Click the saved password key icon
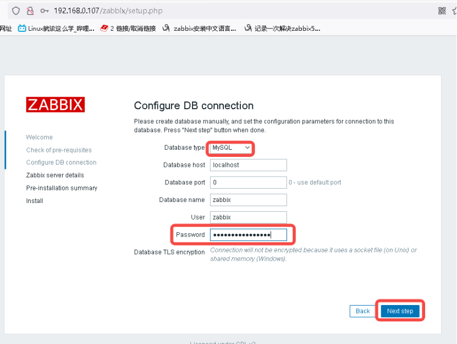The height and width of the screenshot is (344, 457). point(45,11)
